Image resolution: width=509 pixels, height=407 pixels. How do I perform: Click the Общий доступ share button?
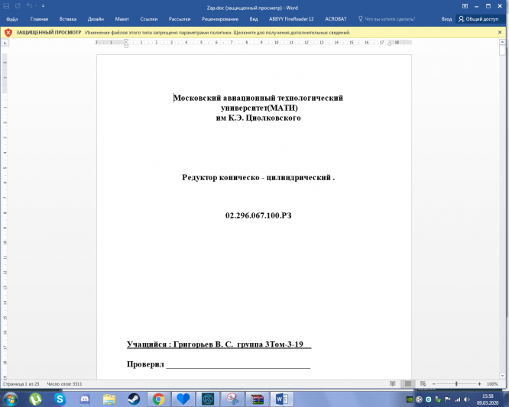478,19
